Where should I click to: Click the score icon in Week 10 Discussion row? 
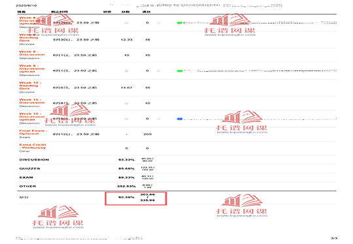127,104
